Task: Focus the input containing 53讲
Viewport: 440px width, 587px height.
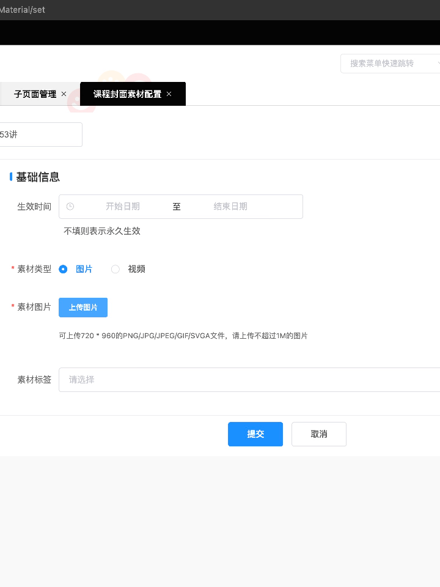Action: pos(40,135)
